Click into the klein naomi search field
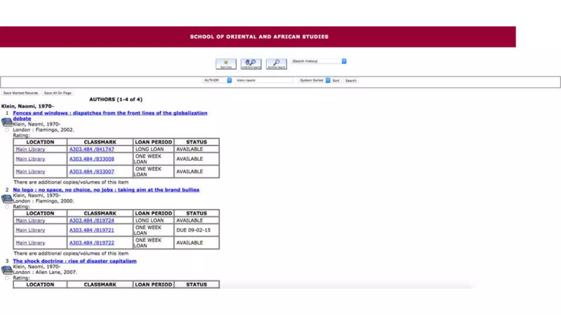 264,80
